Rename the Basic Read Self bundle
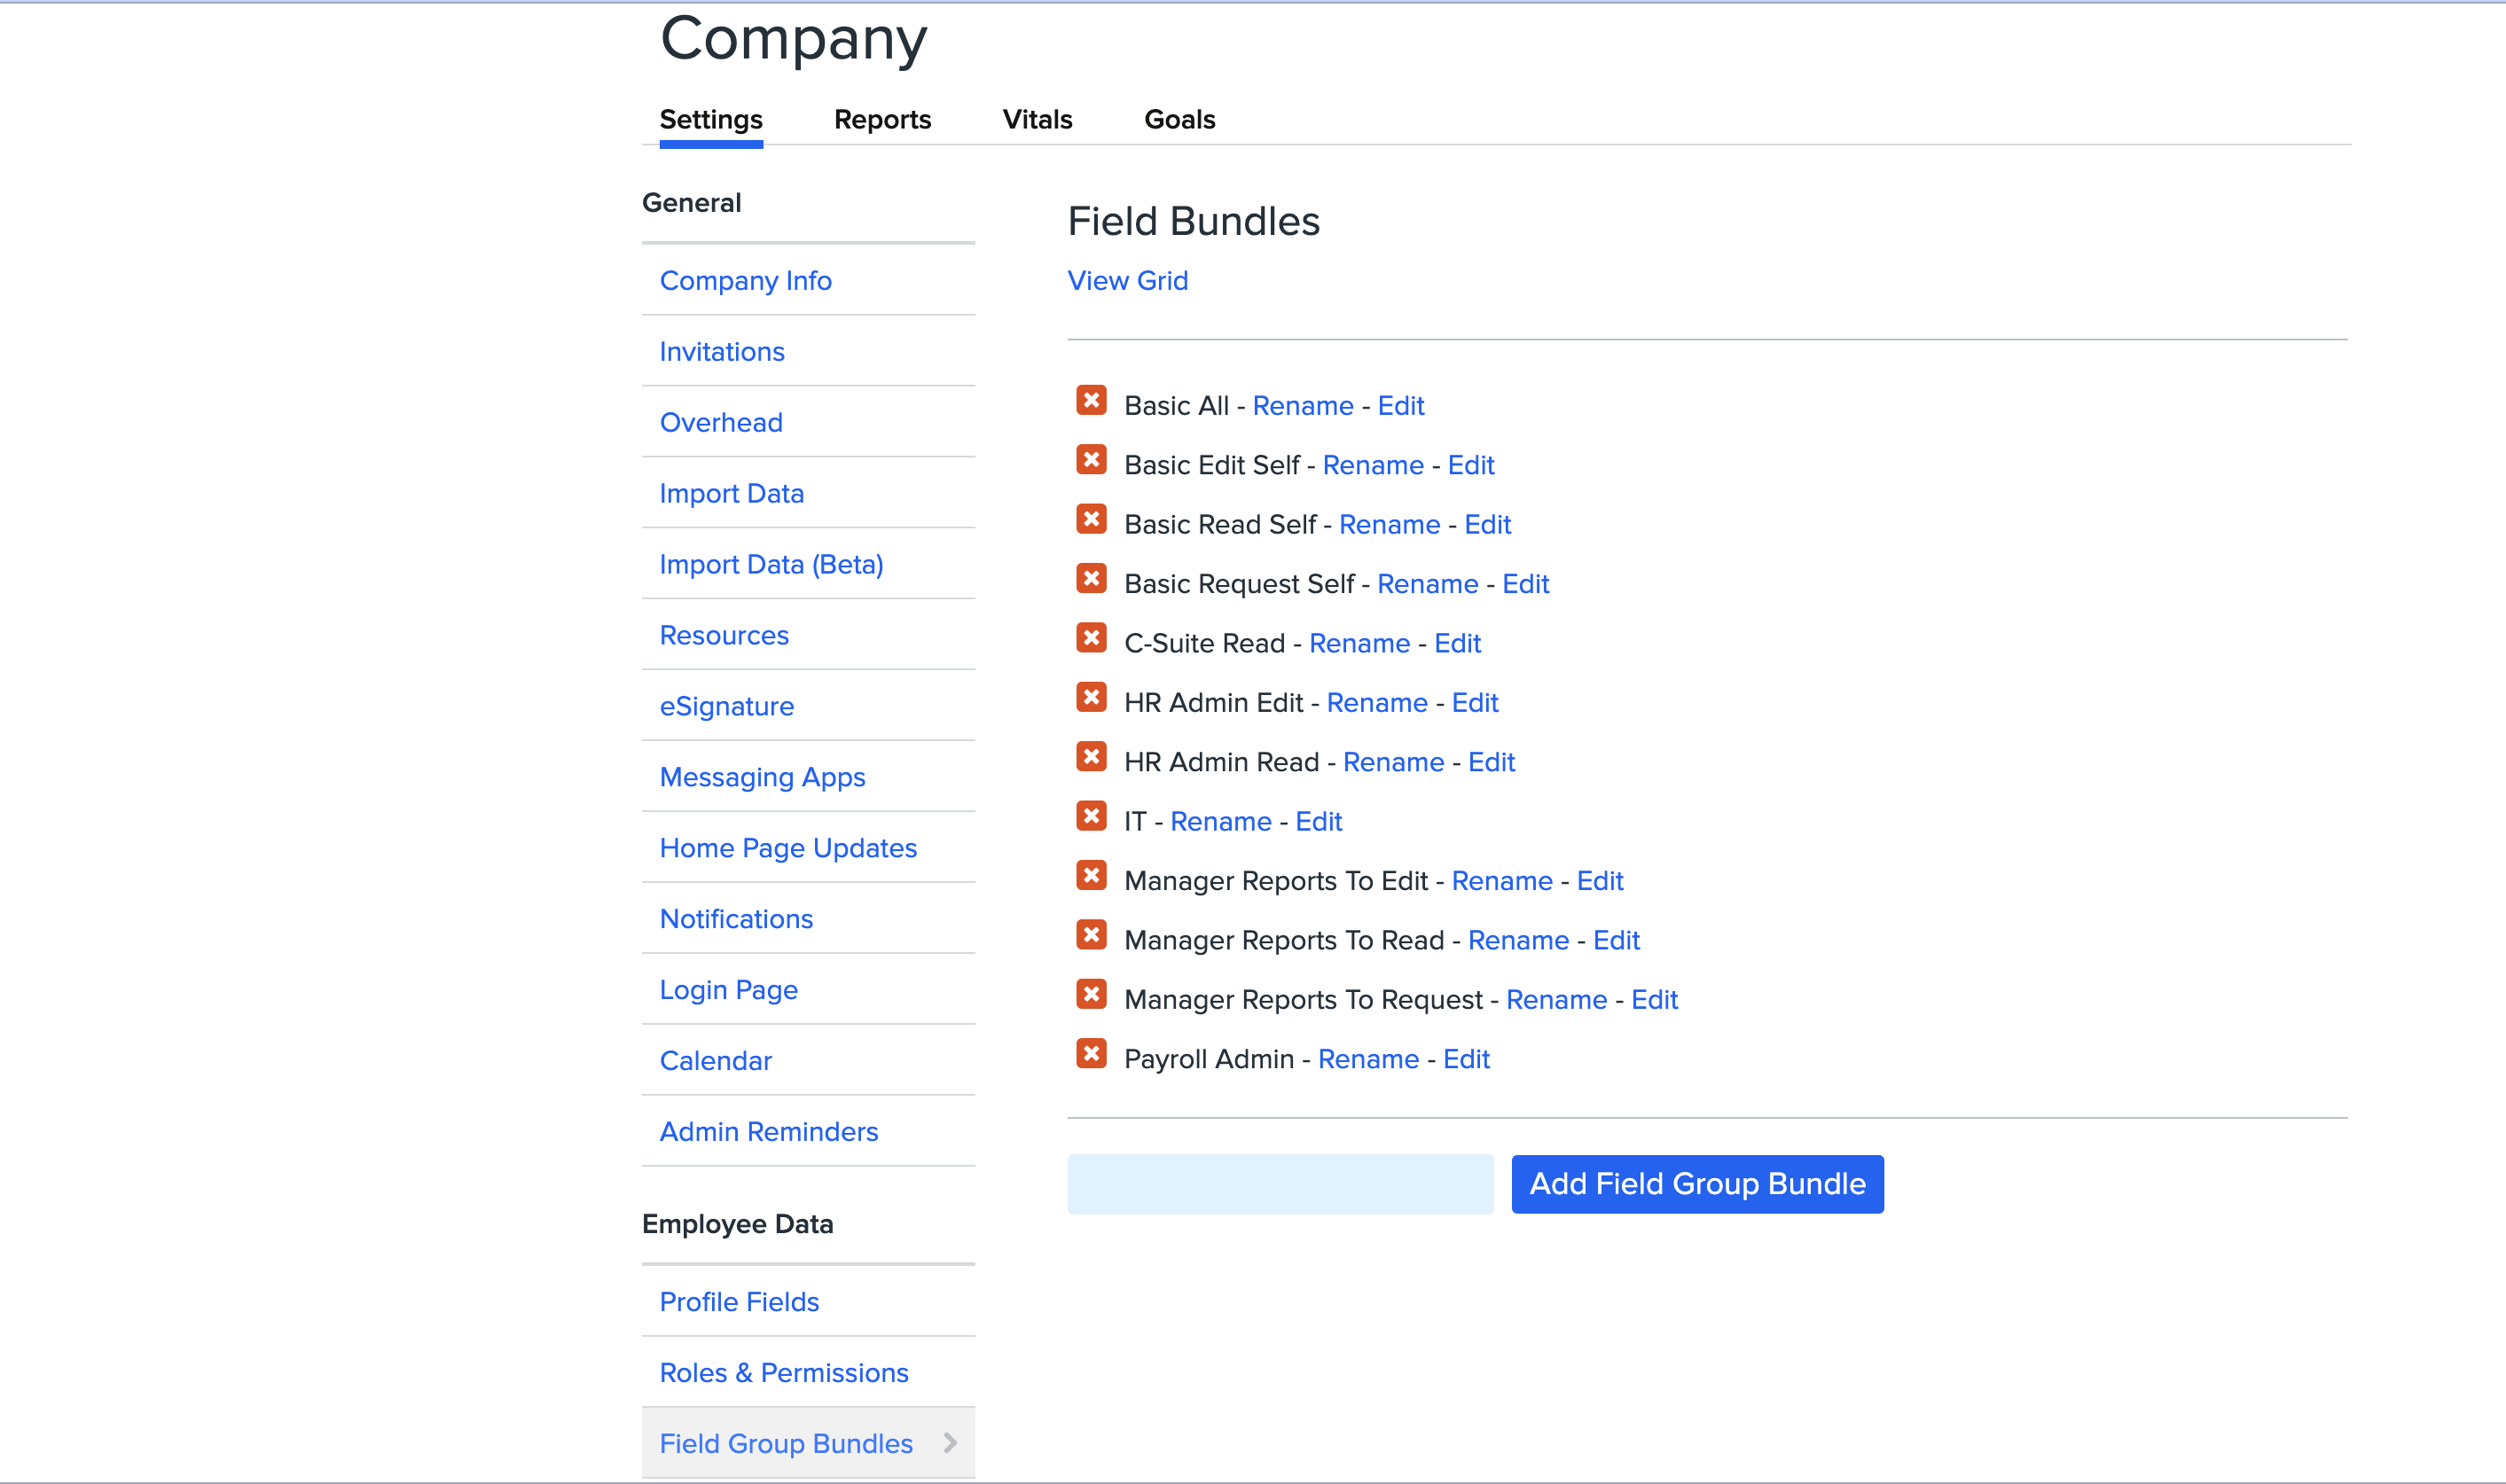2506x1484 pixels. click(1389, 525)
